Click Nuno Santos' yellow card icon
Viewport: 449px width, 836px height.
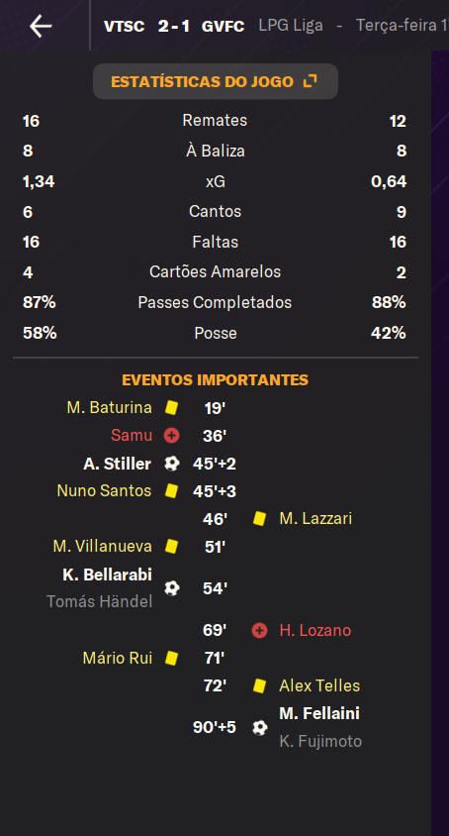coord(171,491)
